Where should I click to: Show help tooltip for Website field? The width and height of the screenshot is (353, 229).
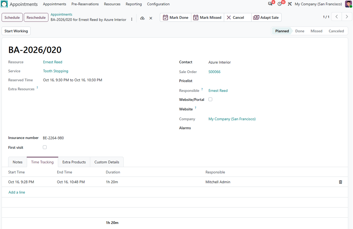196,108
